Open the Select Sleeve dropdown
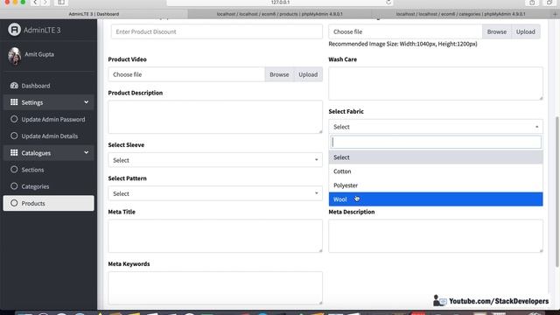The height and width of the screenshot is (315, 560). click(x=215, y=160)
